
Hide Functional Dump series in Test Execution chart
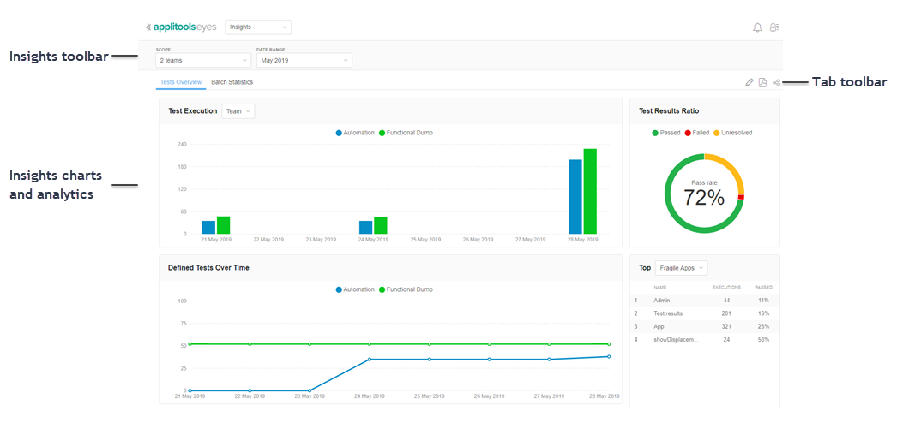click(x=406, y=133)
